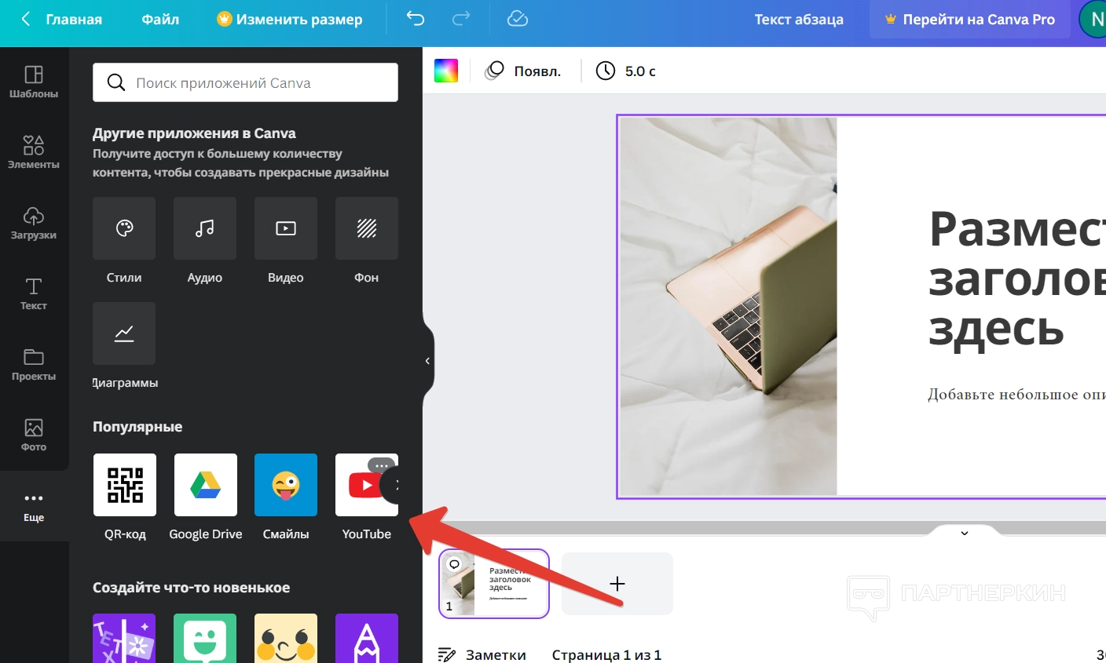Image resolution: width=1106 pixels, height=663 pixels.
Task: Click Перейти на Canva Pro button
Action: click(970, 20)
